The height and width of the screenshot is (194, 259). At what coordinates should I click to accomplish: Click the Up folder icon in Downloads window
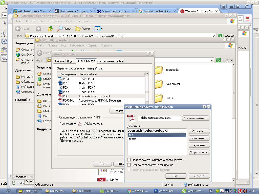click(50, 29)
